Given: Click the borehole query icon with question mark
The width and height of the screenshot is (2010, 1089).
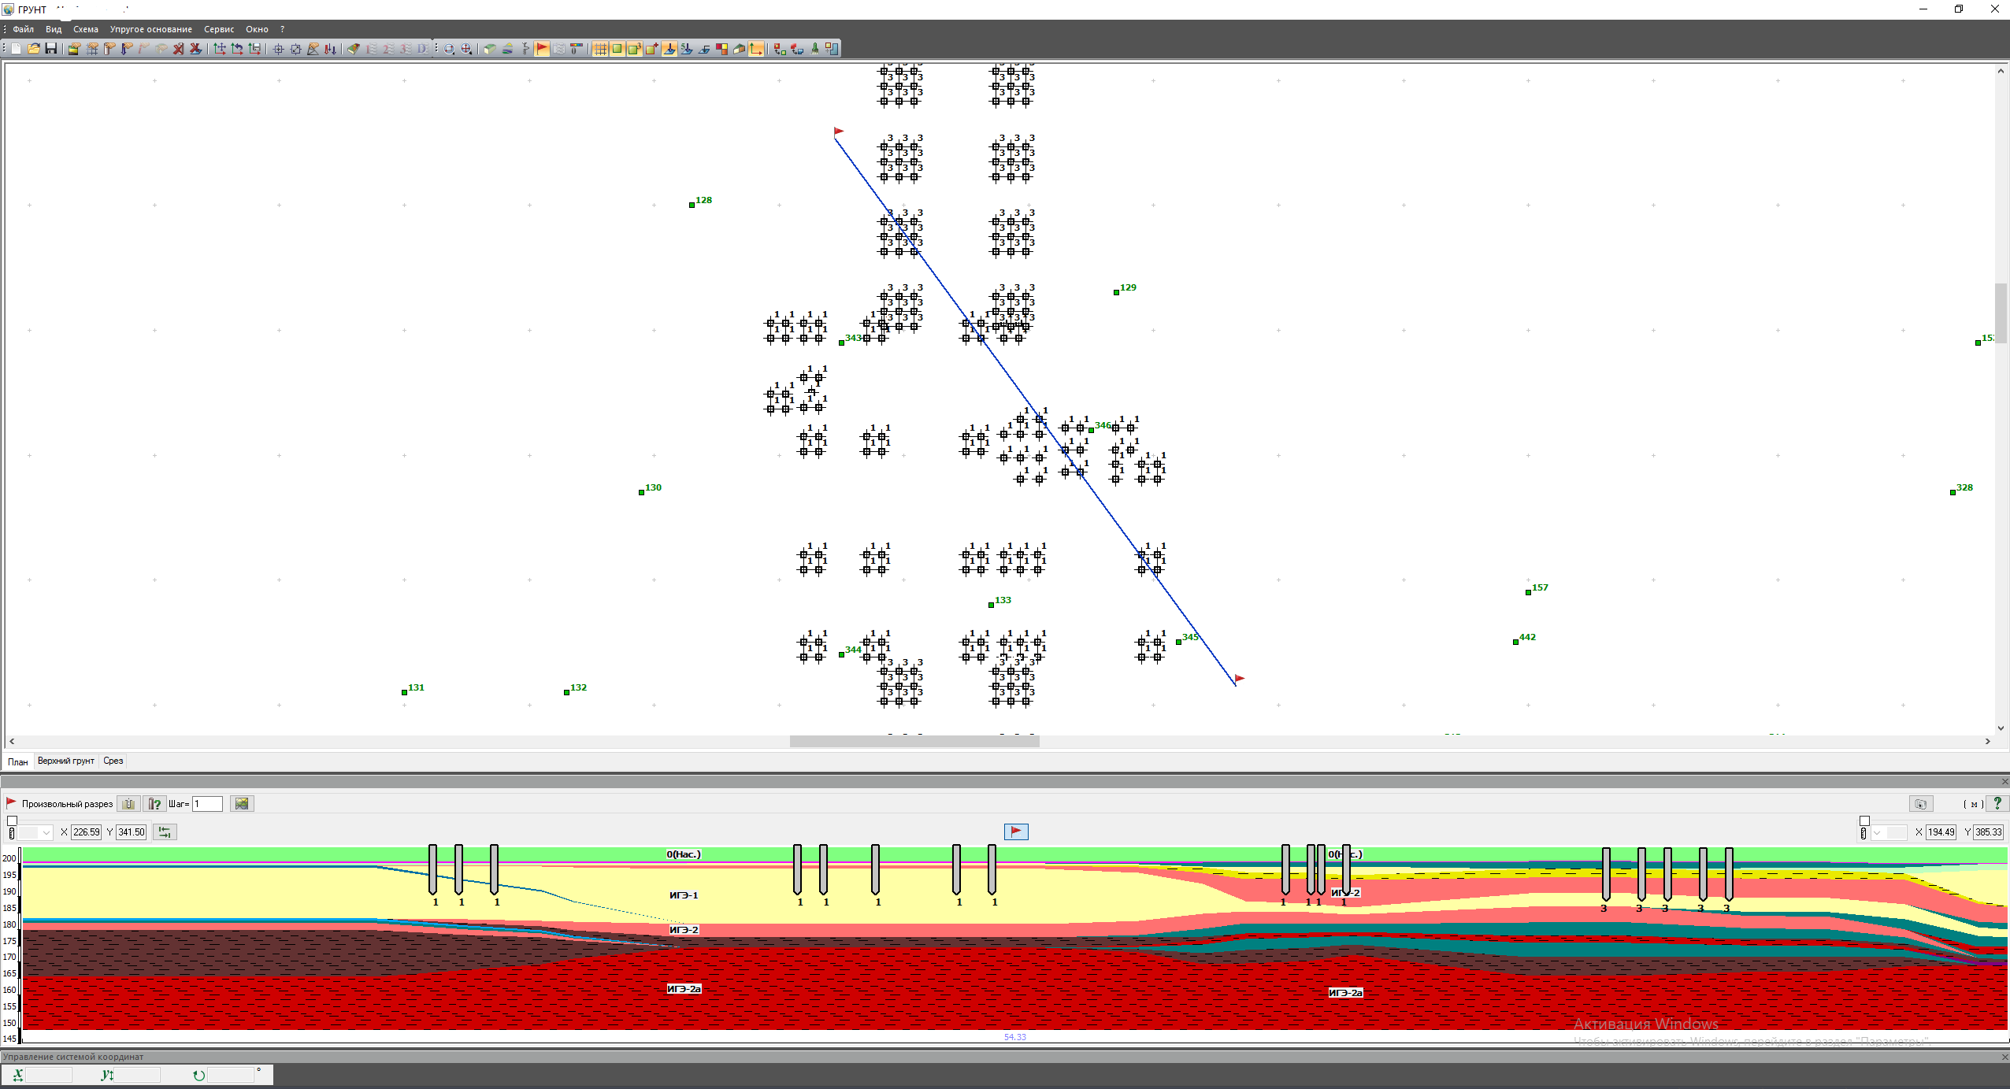Looking at the screenshot, I should coord(154,804).
